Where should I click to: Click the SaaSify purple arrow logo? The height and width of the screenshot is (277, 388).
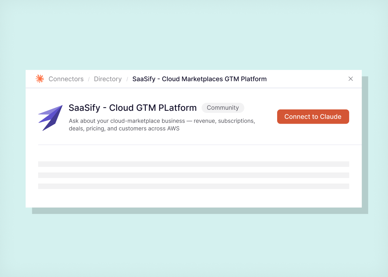[51, 118]
